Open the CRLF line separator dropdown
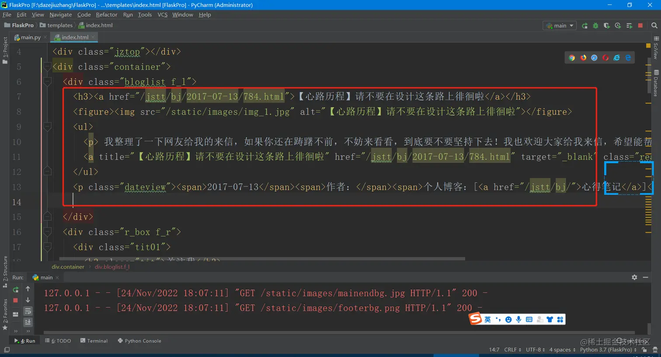This screenshot has height=357, width=661. [511, 349]
